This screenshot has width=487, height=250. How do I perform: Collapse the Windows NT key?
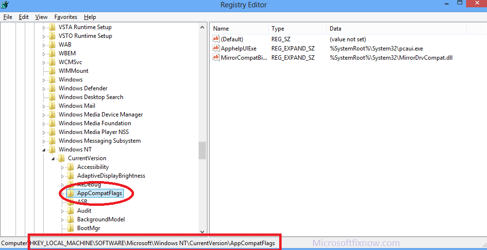[x=44, y=150]
